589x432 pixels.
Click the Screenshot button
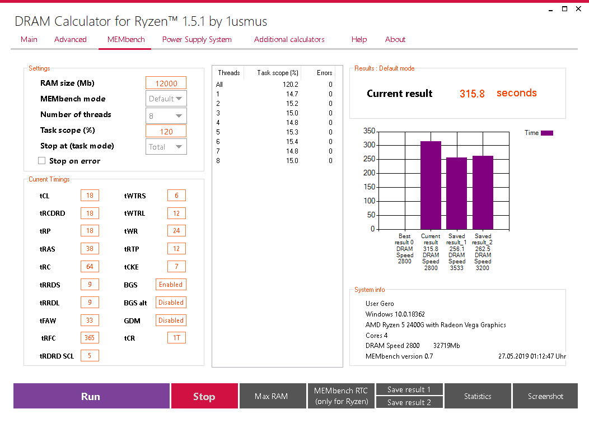545,396
